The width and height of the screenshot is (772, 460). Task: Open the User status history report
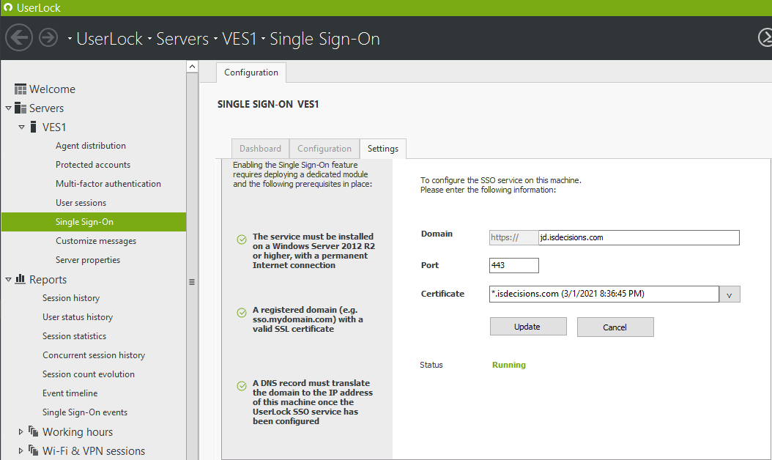[x=78, y=317]
